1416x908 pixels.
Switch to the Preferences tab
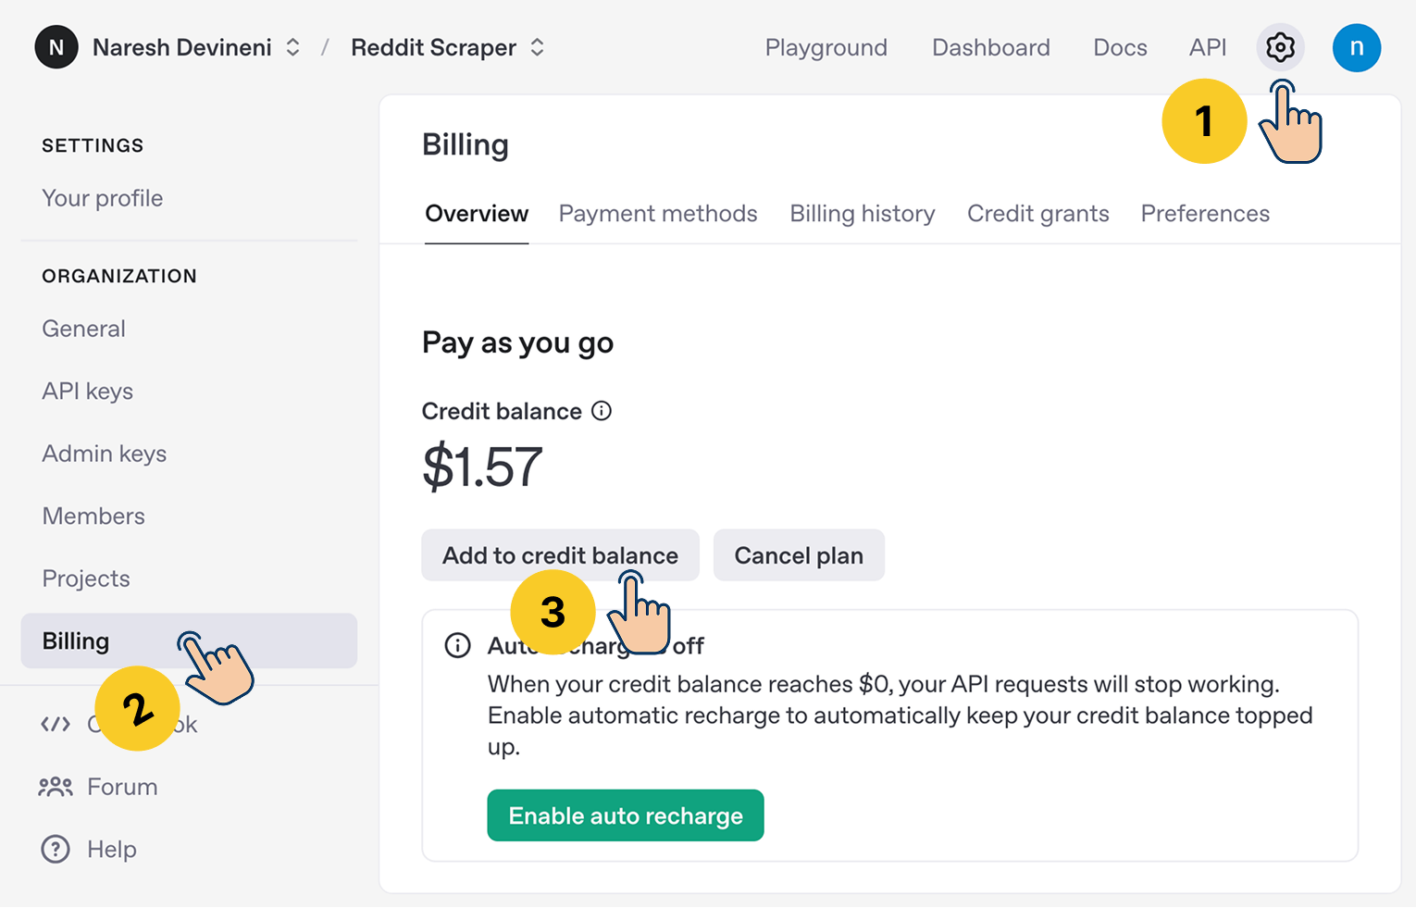tap(1204, 213)
